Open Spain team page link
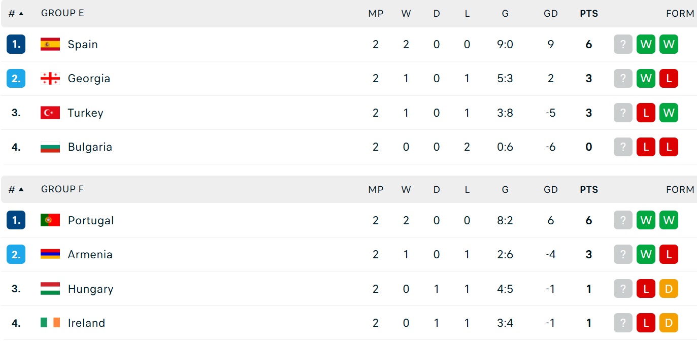Viewport: 697px width, 341px height. pos(83,44)
